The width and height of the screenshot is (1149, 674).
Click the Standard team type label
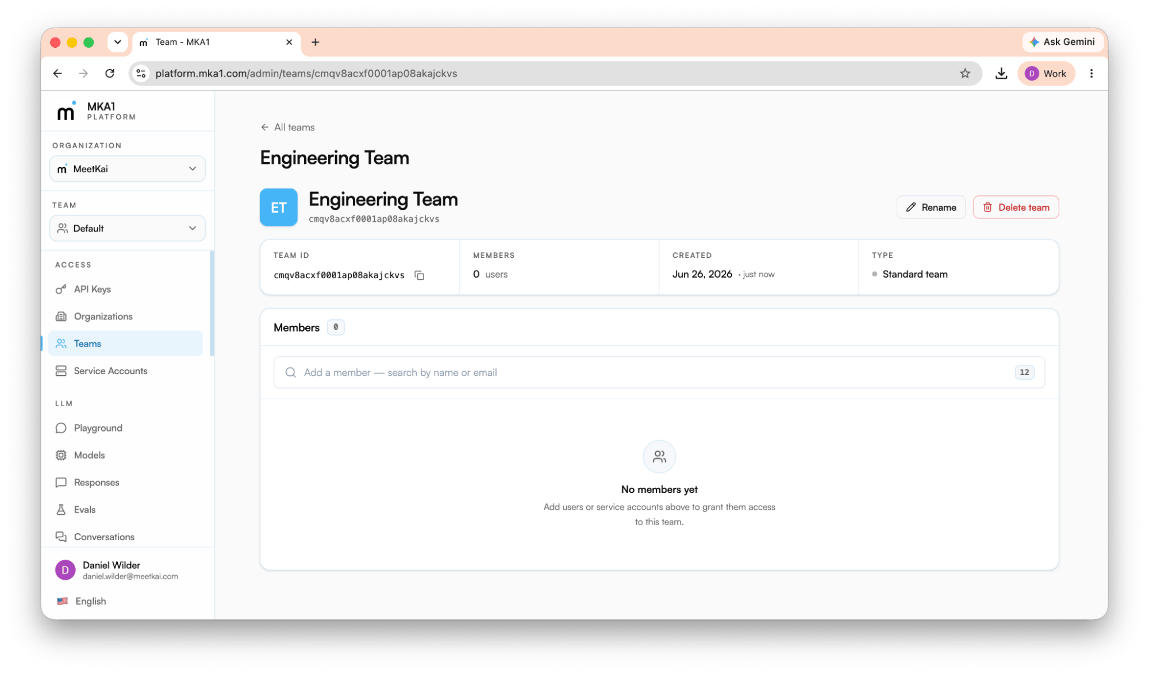click(915, 275)
